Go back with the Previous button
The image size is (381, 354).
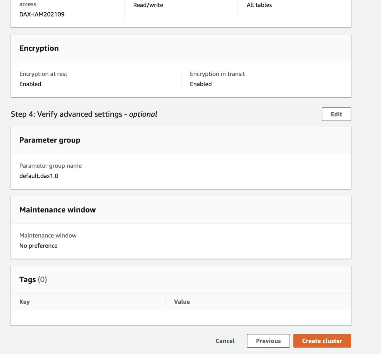point(268,341)
